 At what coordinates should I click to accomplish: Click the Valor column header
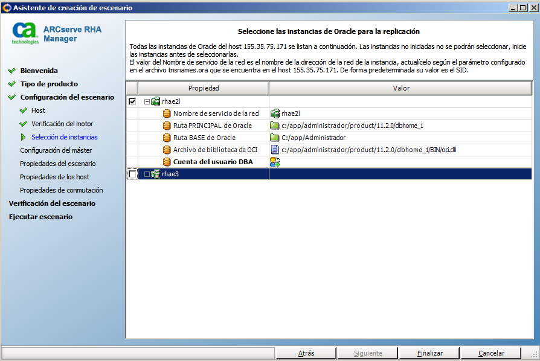pos(401,88)
